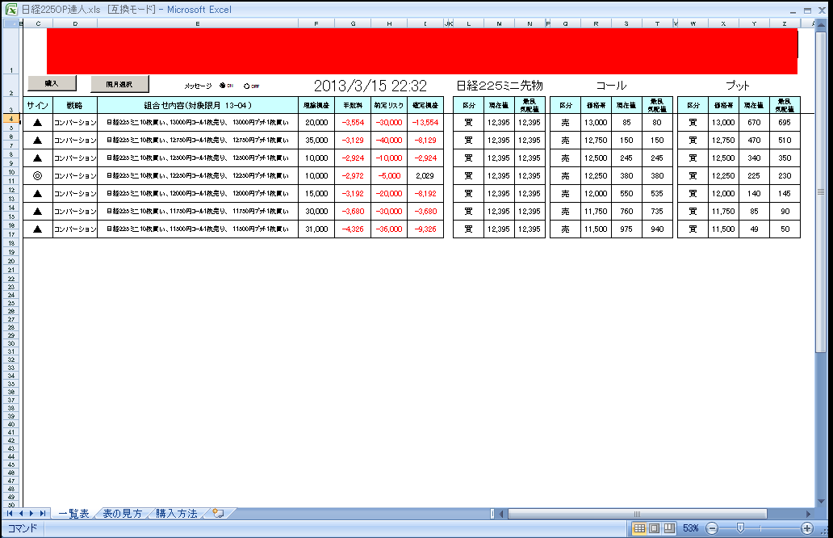833x538 pixels.
Task: Click horizontal scrollbar right arrow
Action: (x=809, y=514)
